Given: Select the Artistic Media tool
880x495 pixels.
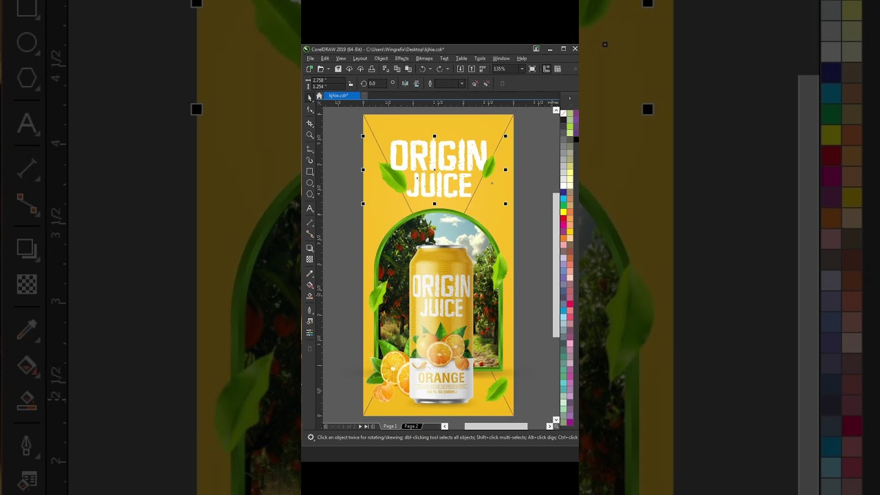Looking at the screenshot, I should [x=309, y=160].
